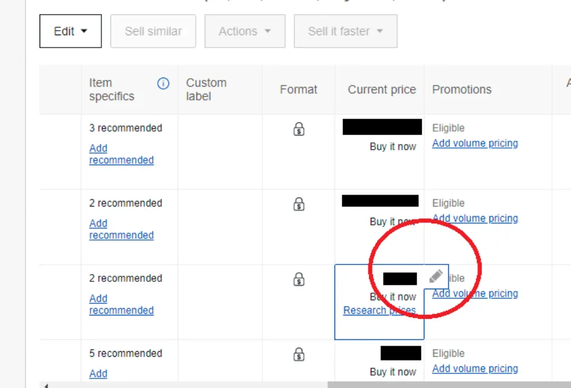The image size is (571, 388).
Task: Click the Item specifics info icon
Action: [x=163, y=84]
